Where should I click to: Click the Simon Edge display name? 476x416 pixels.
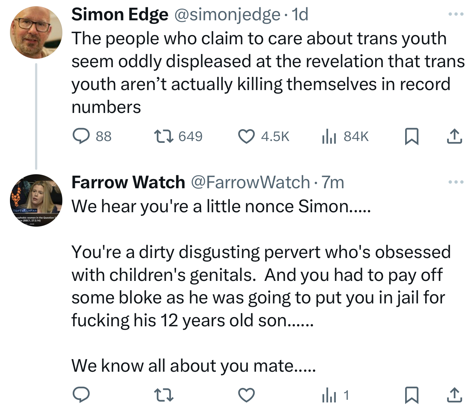[120, 14]
